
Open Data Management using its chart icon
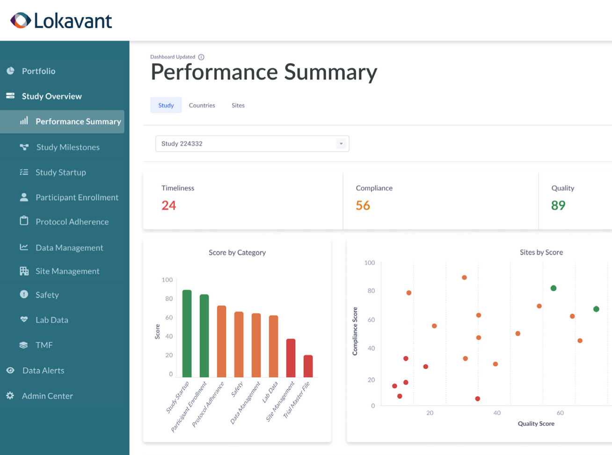(x=23, y=247)
